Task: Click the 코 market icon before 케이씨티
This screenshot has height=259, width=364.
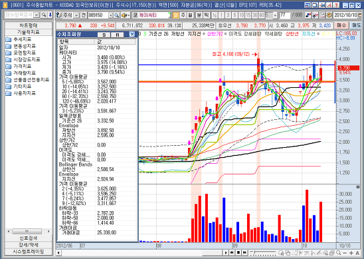Action: click(136, 15)
